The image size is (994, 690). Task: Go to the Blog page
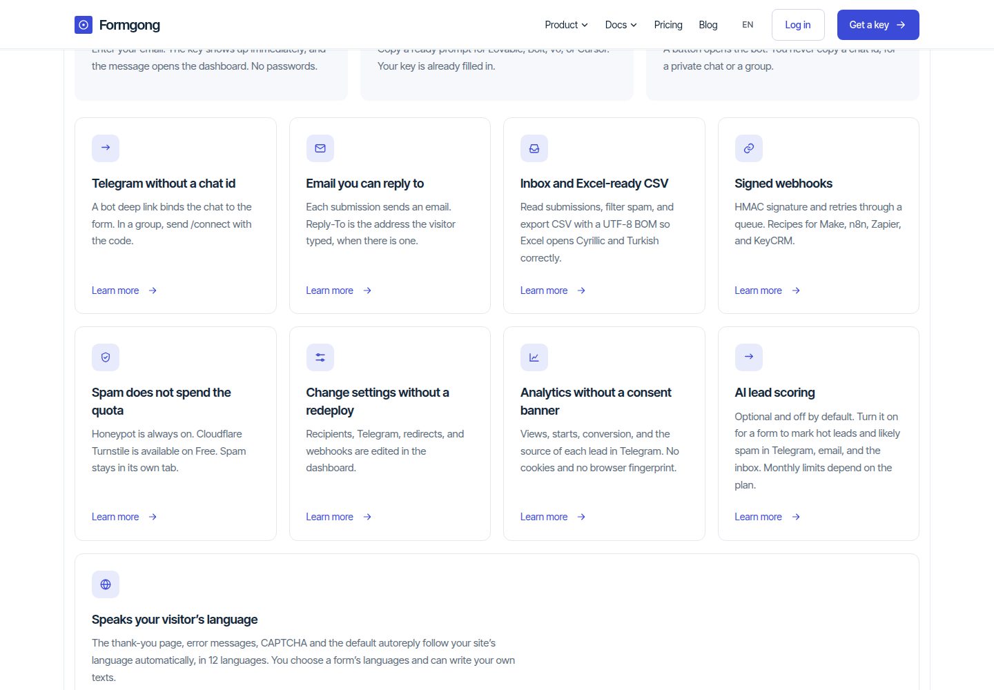[708, 25]
